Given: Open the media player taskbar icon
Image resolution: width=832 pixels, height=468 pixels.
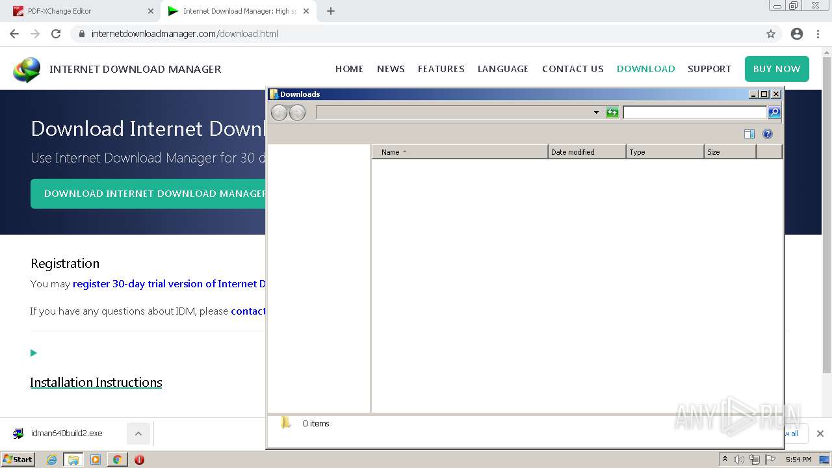Looking at the screenshot, I should (96, 460).
